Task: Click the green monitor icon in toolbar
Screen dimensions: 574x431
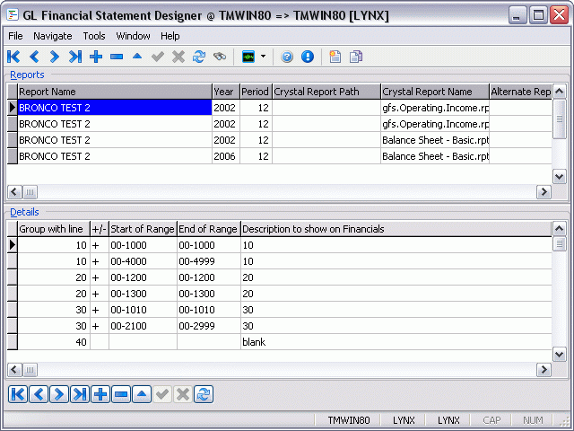Action: tap(248, 57)
